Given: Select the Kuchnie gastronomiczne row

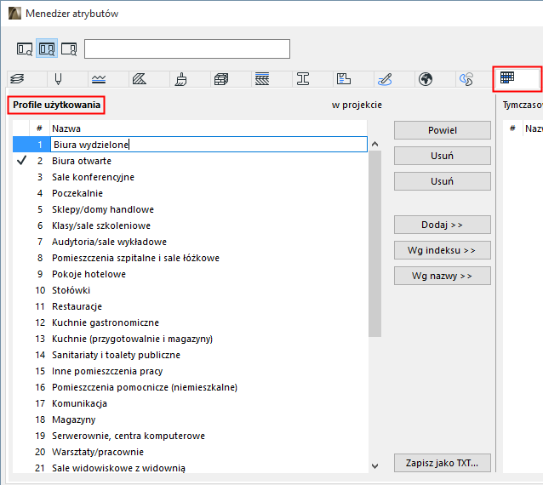Looking at the screenshot, I should point(190,322).
